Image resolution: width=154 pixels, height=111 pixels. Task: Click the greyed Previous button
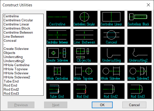pyautogui.click(x=21, y=105)
